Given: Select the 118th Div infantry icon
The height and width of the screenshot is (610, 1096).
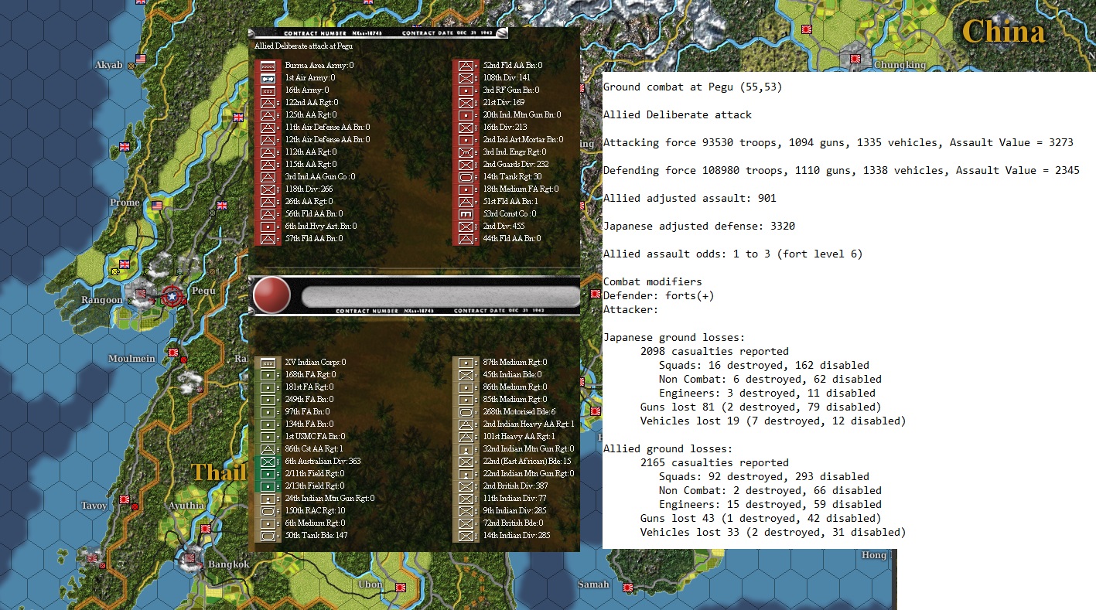Looking at the screenshot, I should (268, 189).
